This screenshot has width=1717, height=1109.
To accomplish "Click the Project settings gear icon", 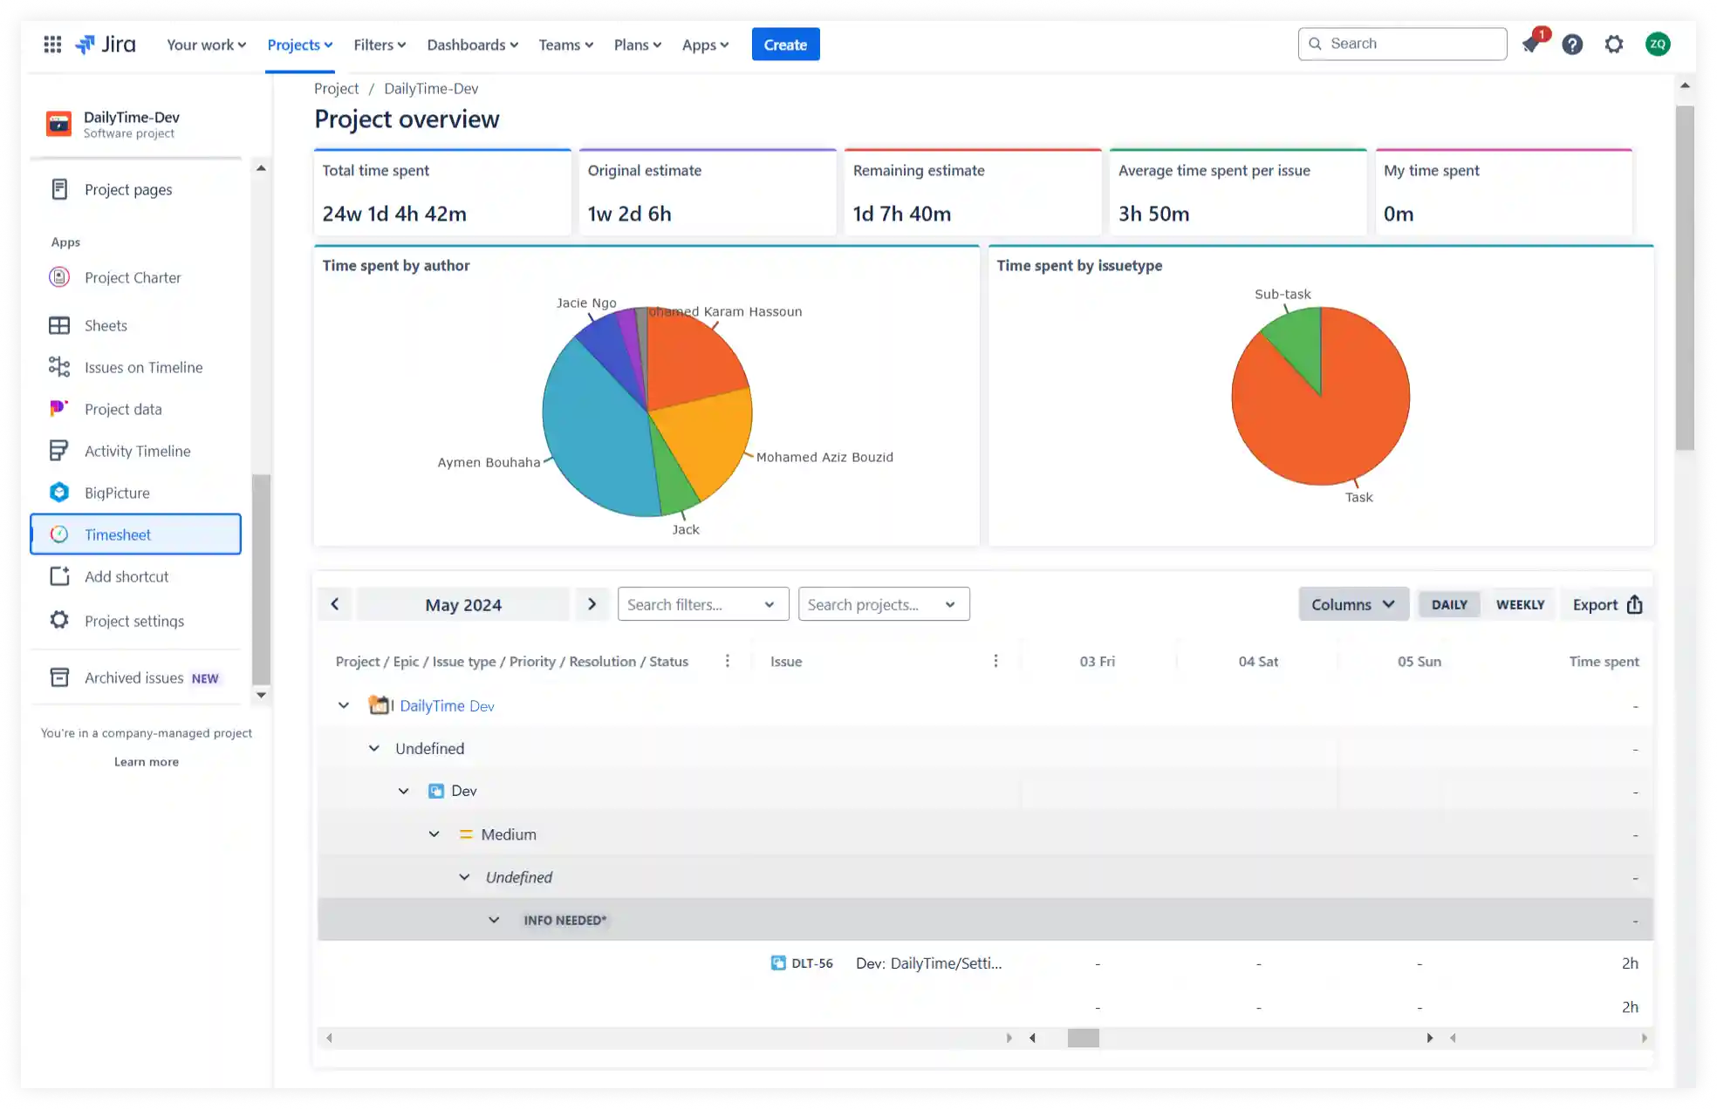I will pyautogui.click(x=59, y=620).
